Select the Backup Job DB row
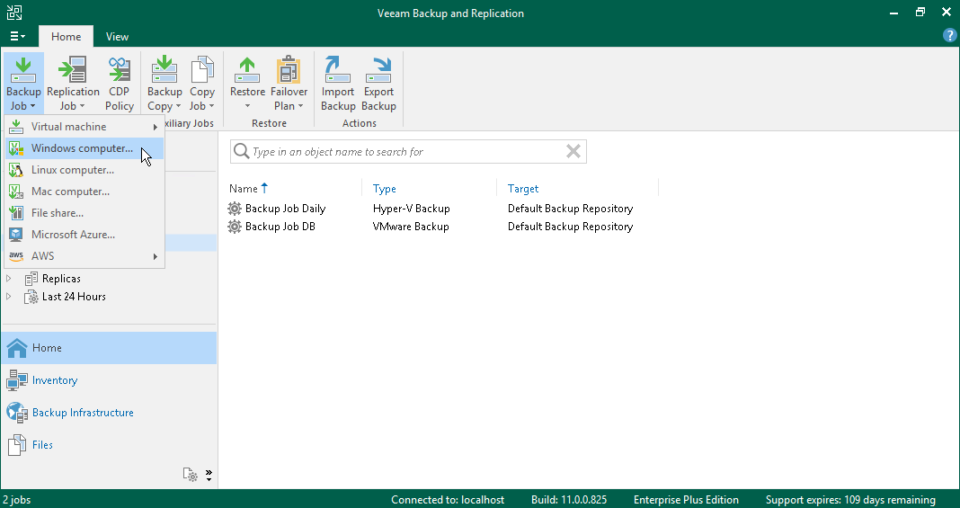Screen dimensions: 960x508 (x=440, y=227)
